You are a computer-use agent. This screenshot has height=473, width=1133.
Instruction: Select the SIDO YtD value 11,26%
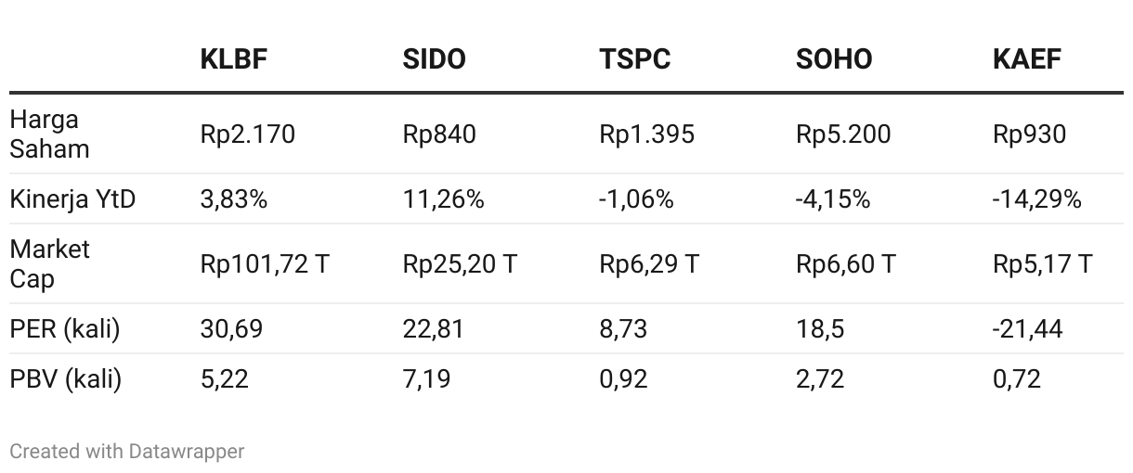coord(443,198)
